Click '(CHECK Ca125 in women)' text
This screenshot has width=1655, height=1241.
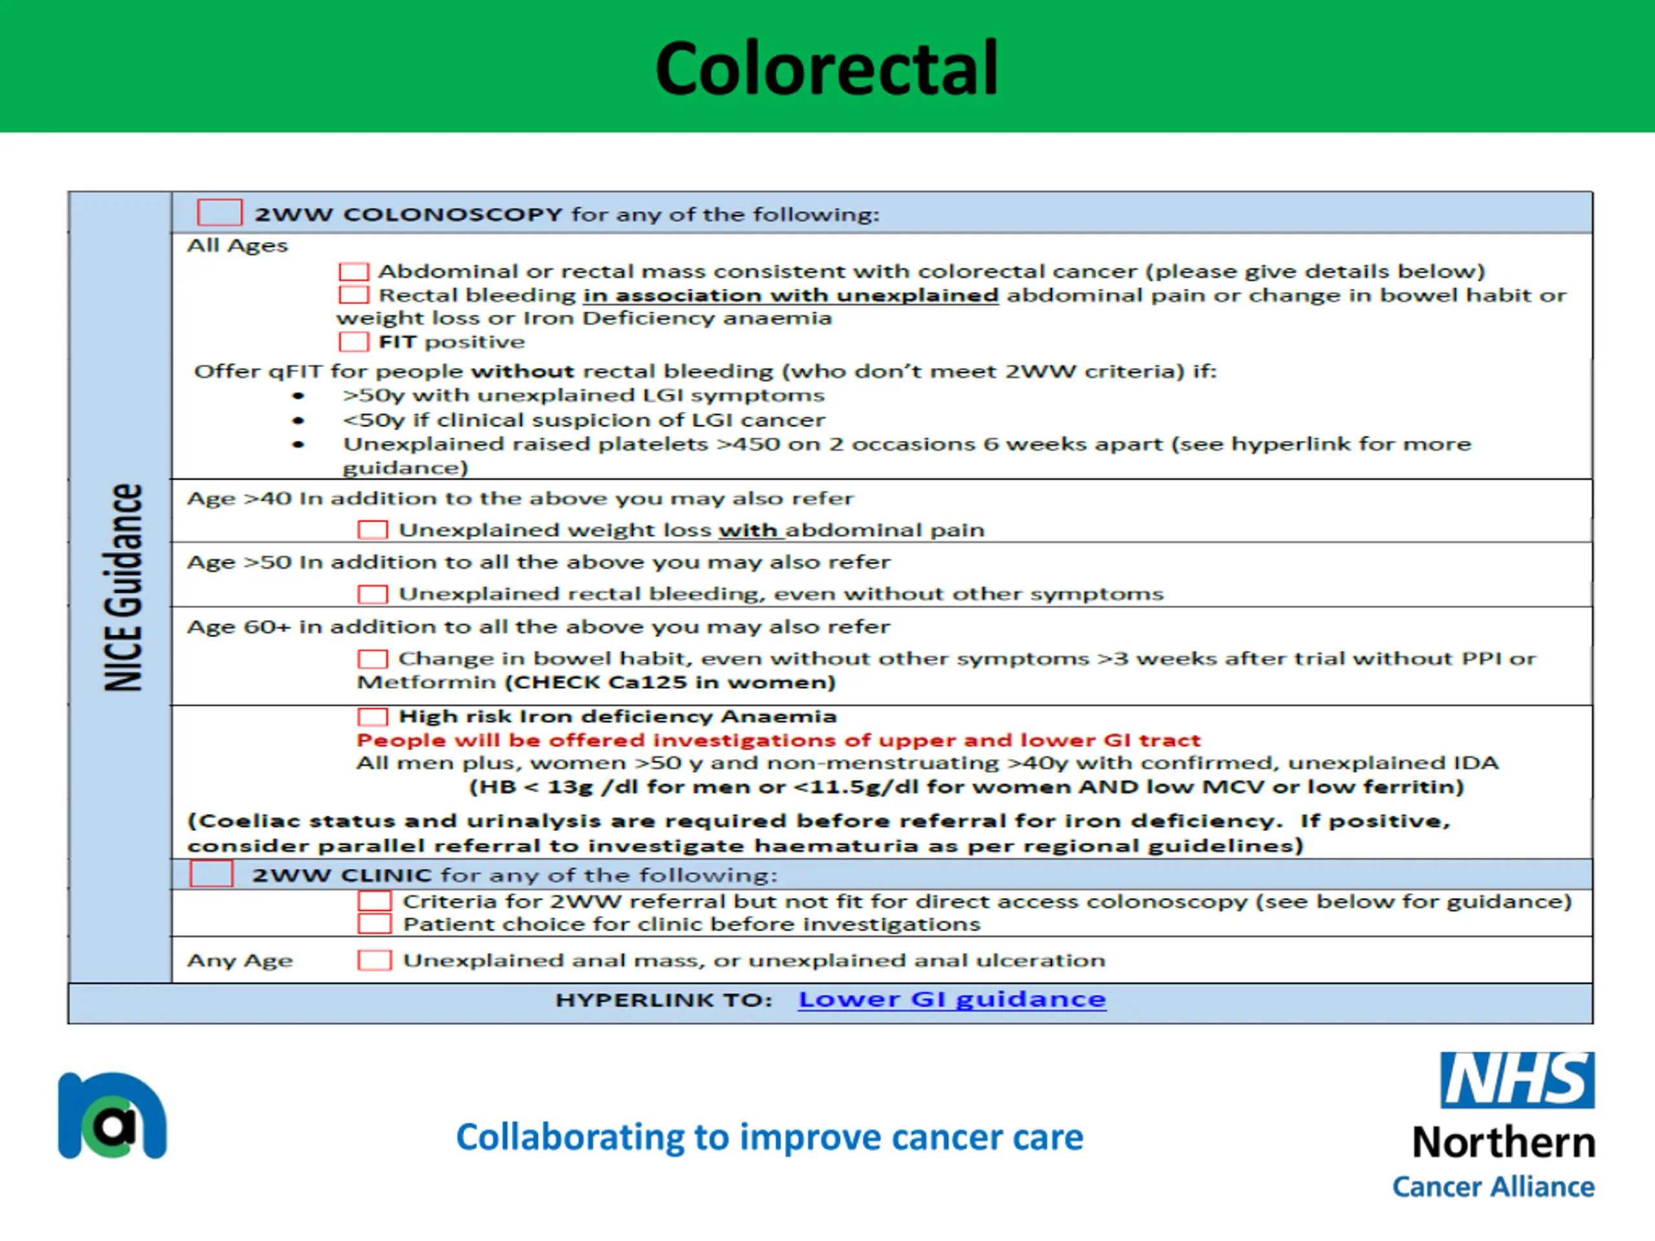click(670, 682)
